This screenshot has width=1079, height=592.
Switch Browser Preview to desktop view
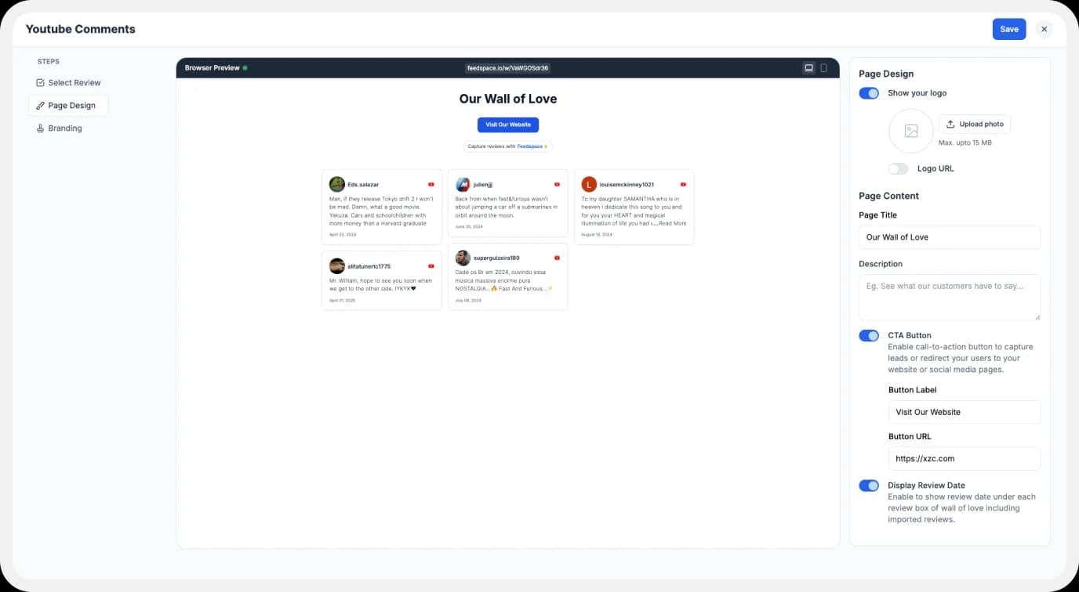click(x=808, y=67)
